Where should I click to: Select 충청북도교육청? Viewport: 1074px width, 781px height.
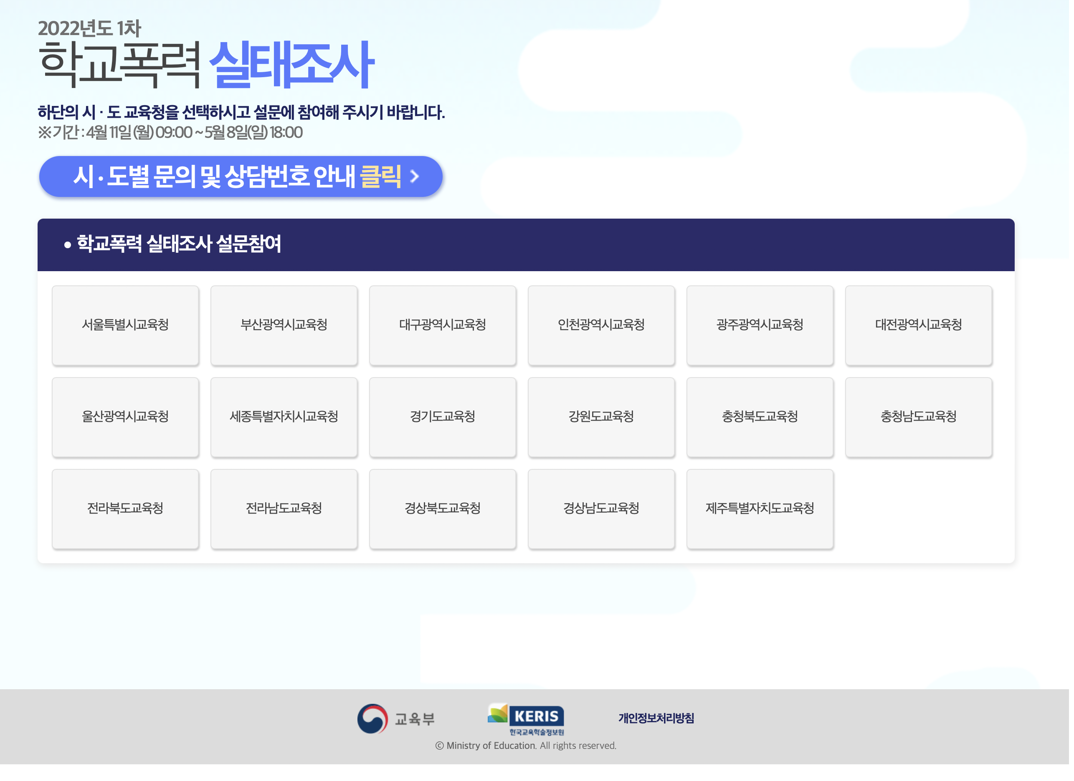(760, 417)
